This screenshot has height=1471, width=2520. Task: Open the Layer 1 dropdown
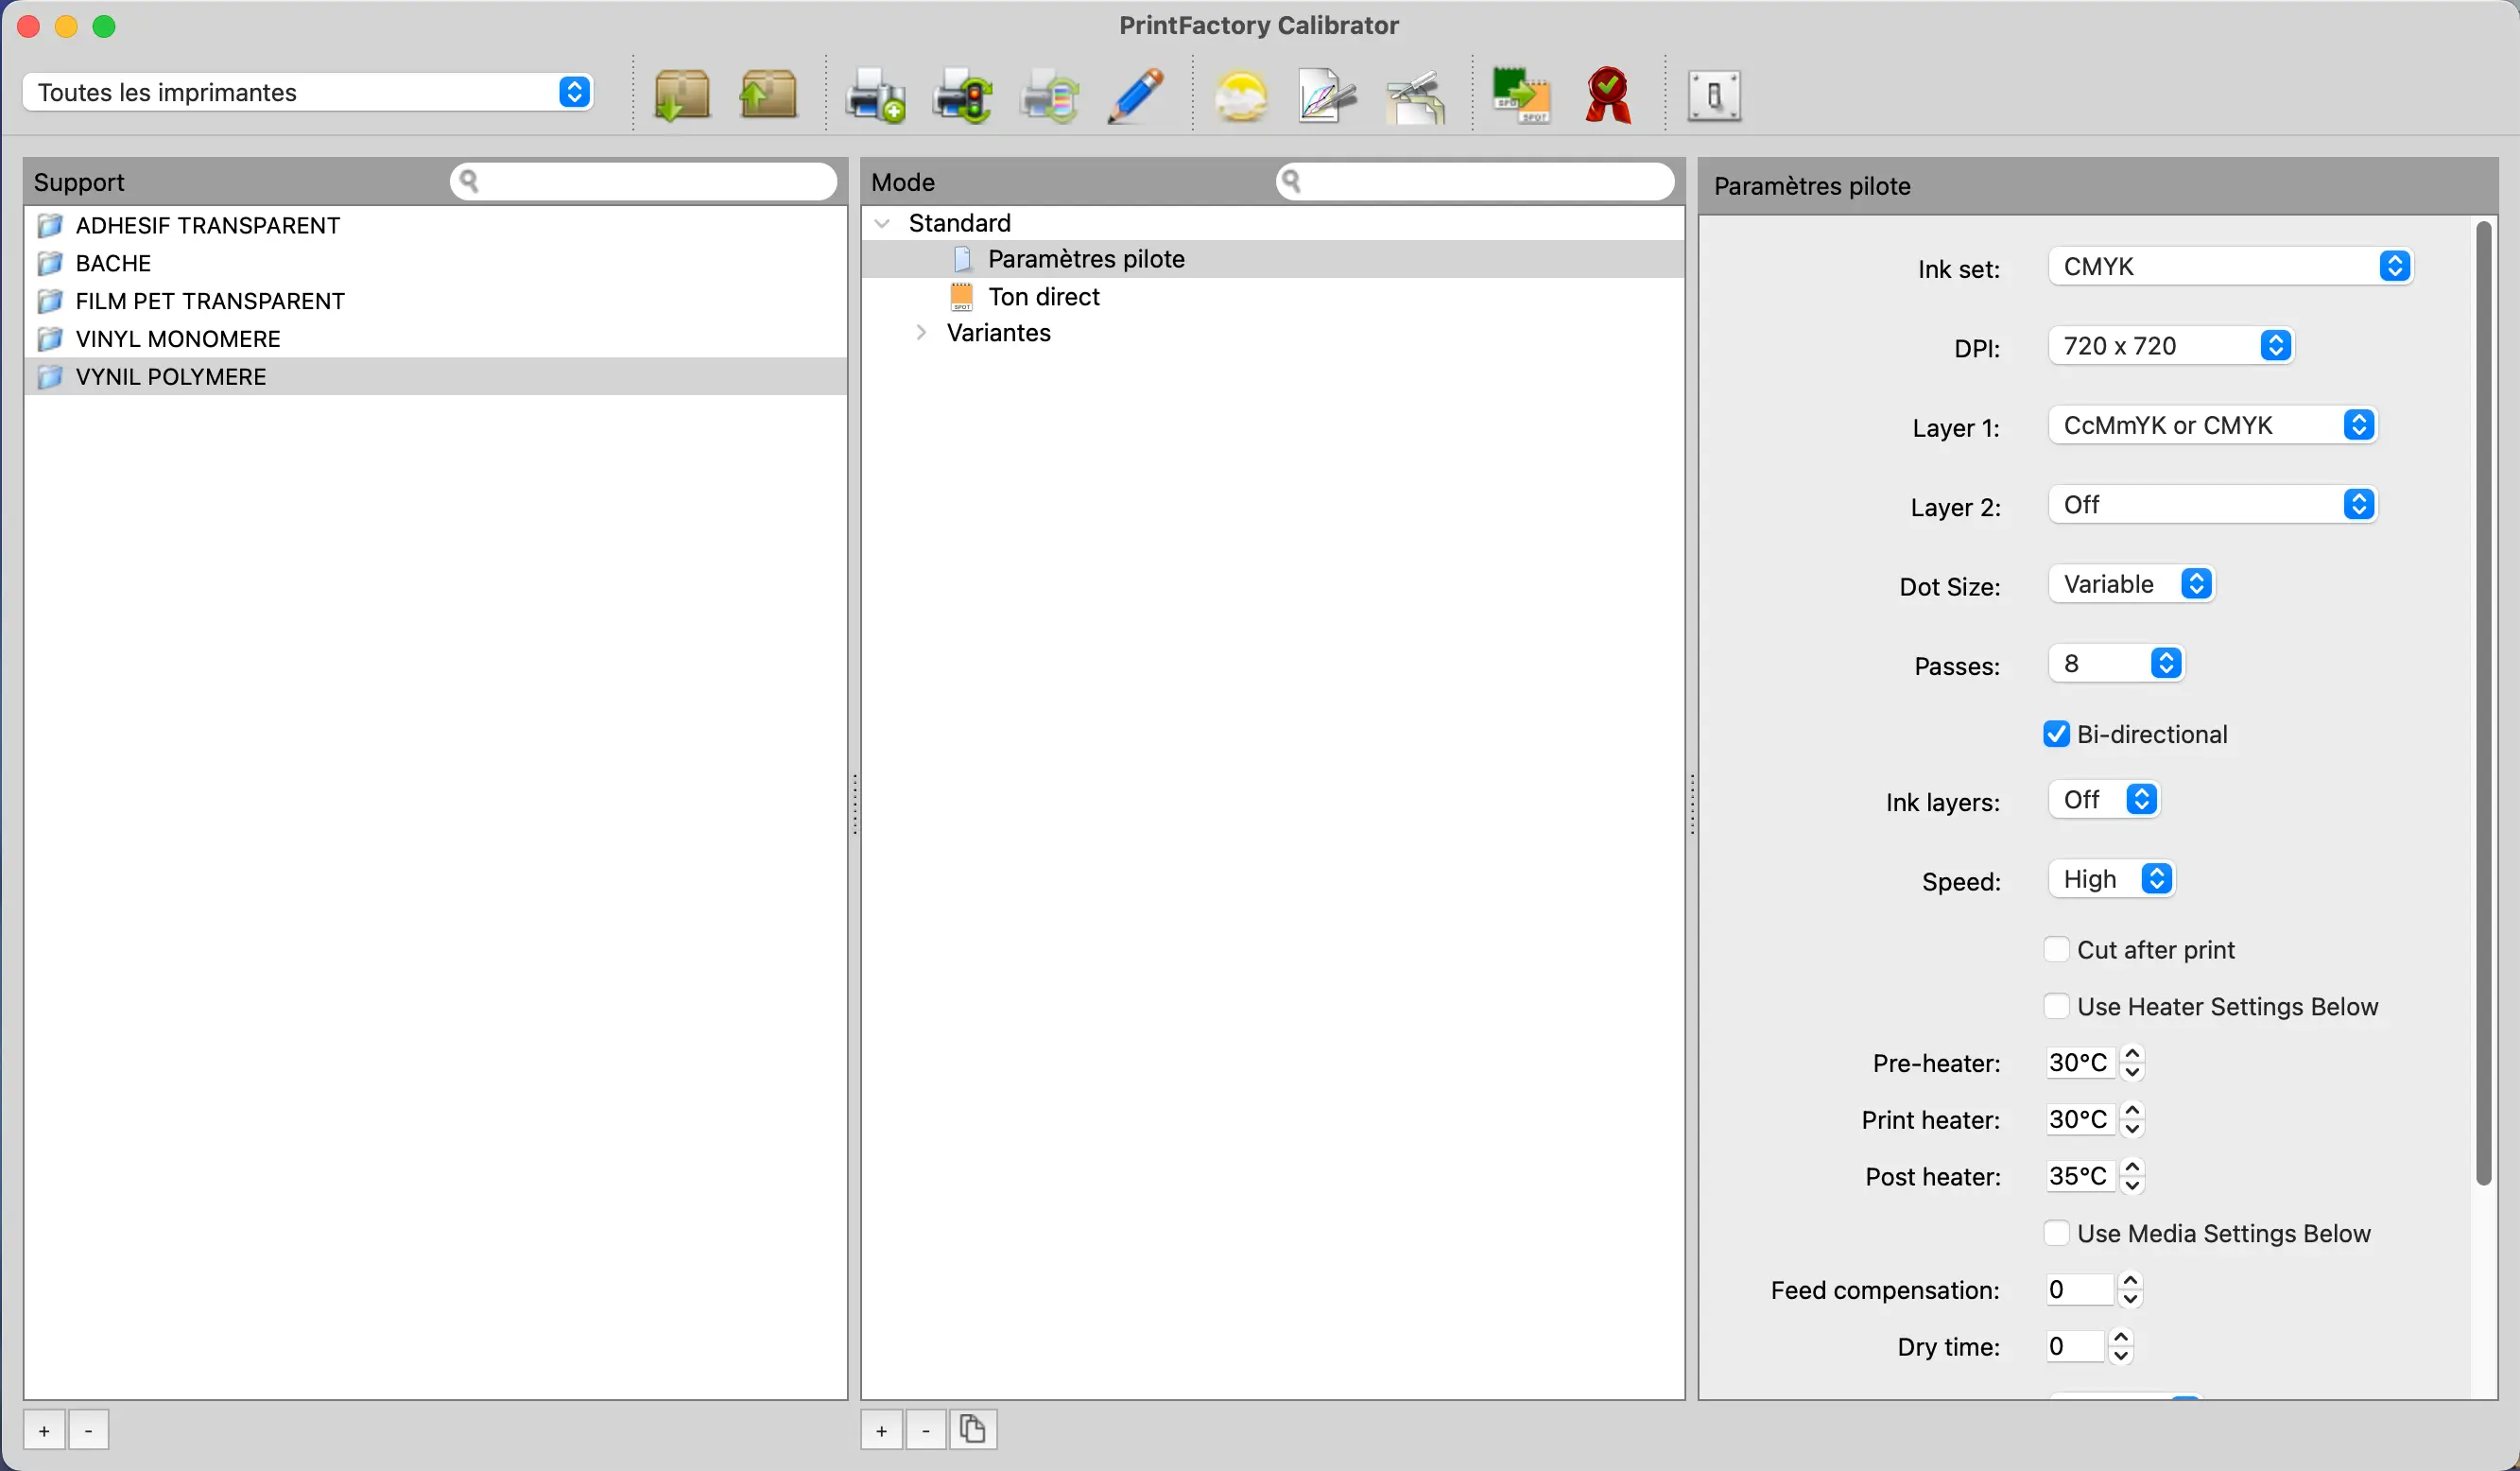2212,425
